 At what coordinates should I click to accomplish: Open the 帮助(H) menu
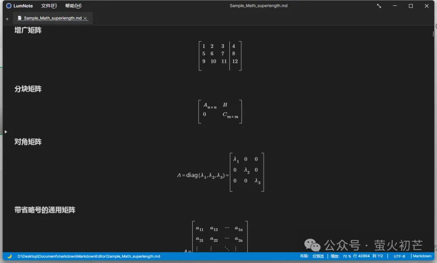73,6
